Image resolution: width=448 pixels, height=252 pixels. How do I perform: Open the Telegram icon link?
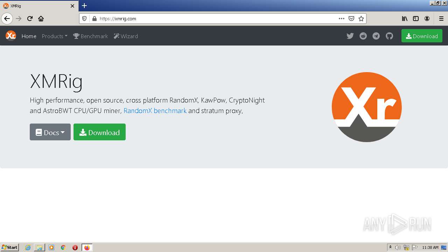coord(376,36)
